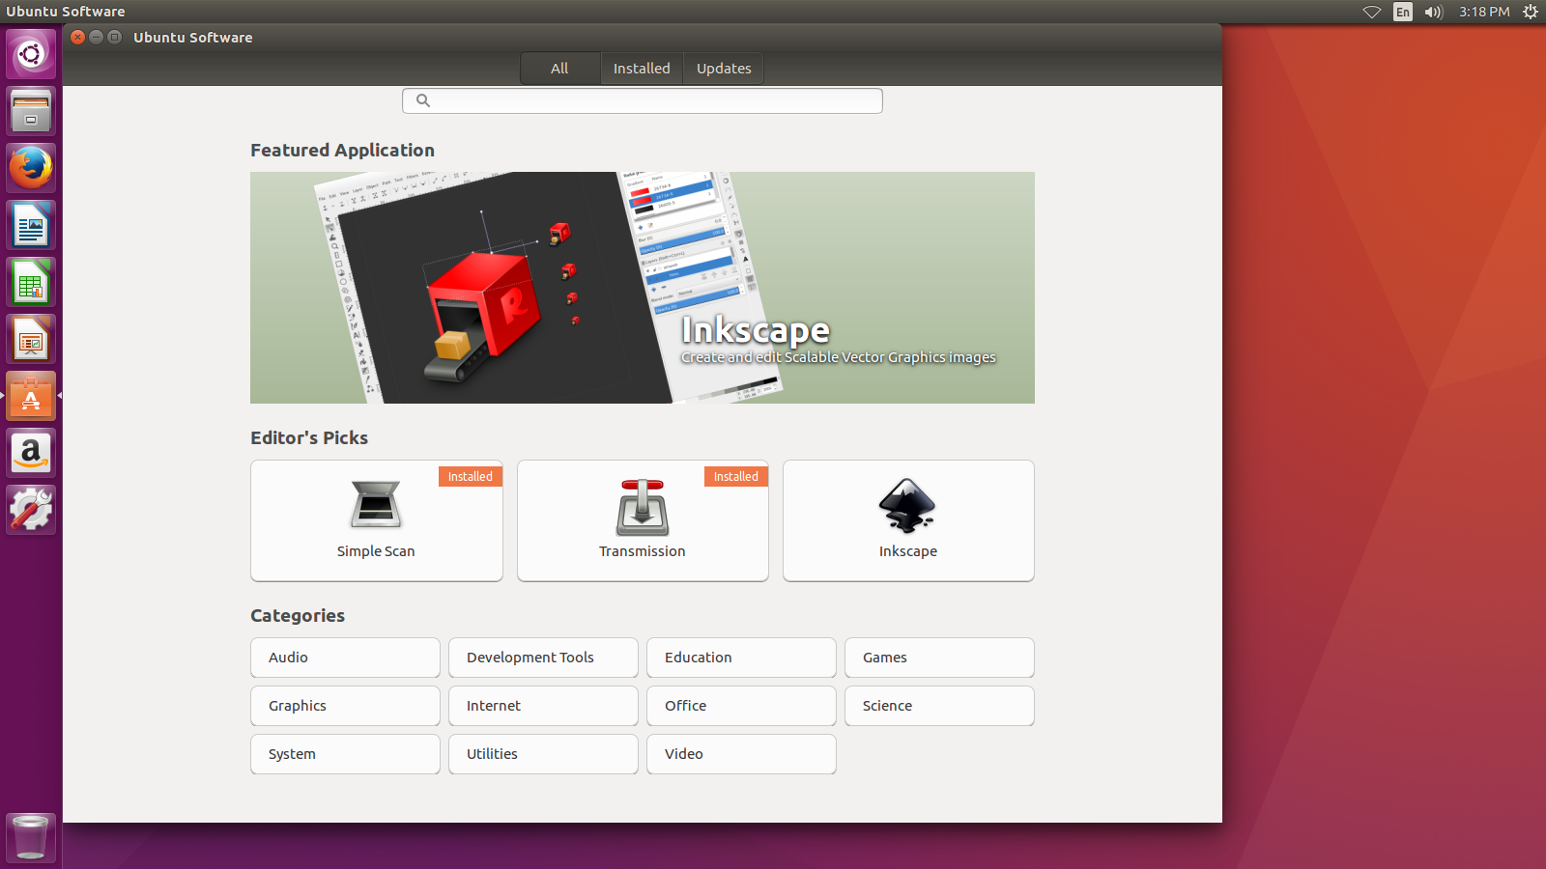Switch to the Updates tab
1546x869 pixels.
point(724,69)
